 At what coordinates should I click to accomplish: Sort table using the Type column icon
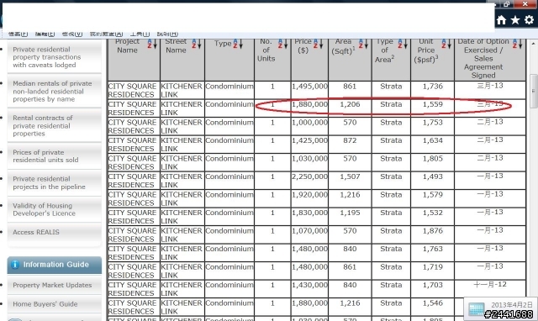click(x=238, y=44)
